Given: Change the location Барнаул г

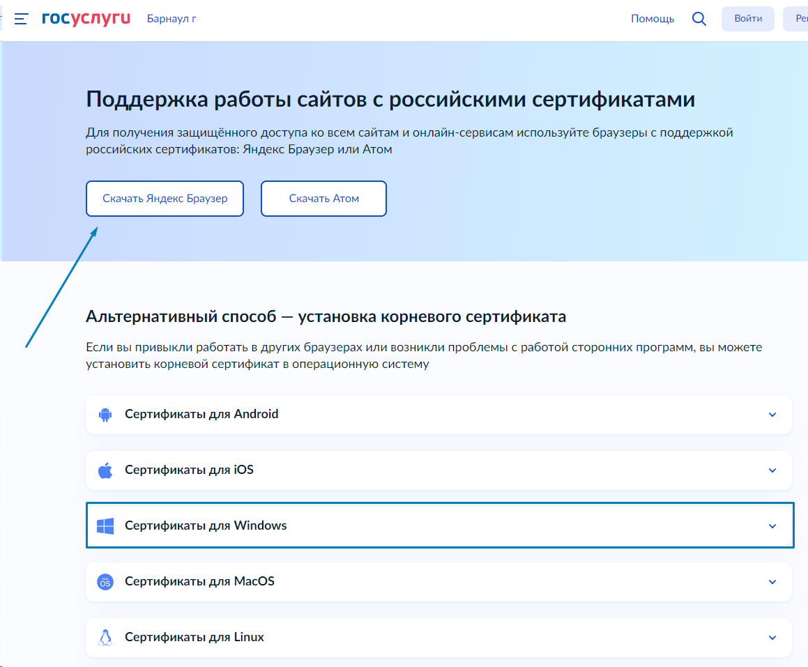Looking at the screenshot, I should (171, 19).
